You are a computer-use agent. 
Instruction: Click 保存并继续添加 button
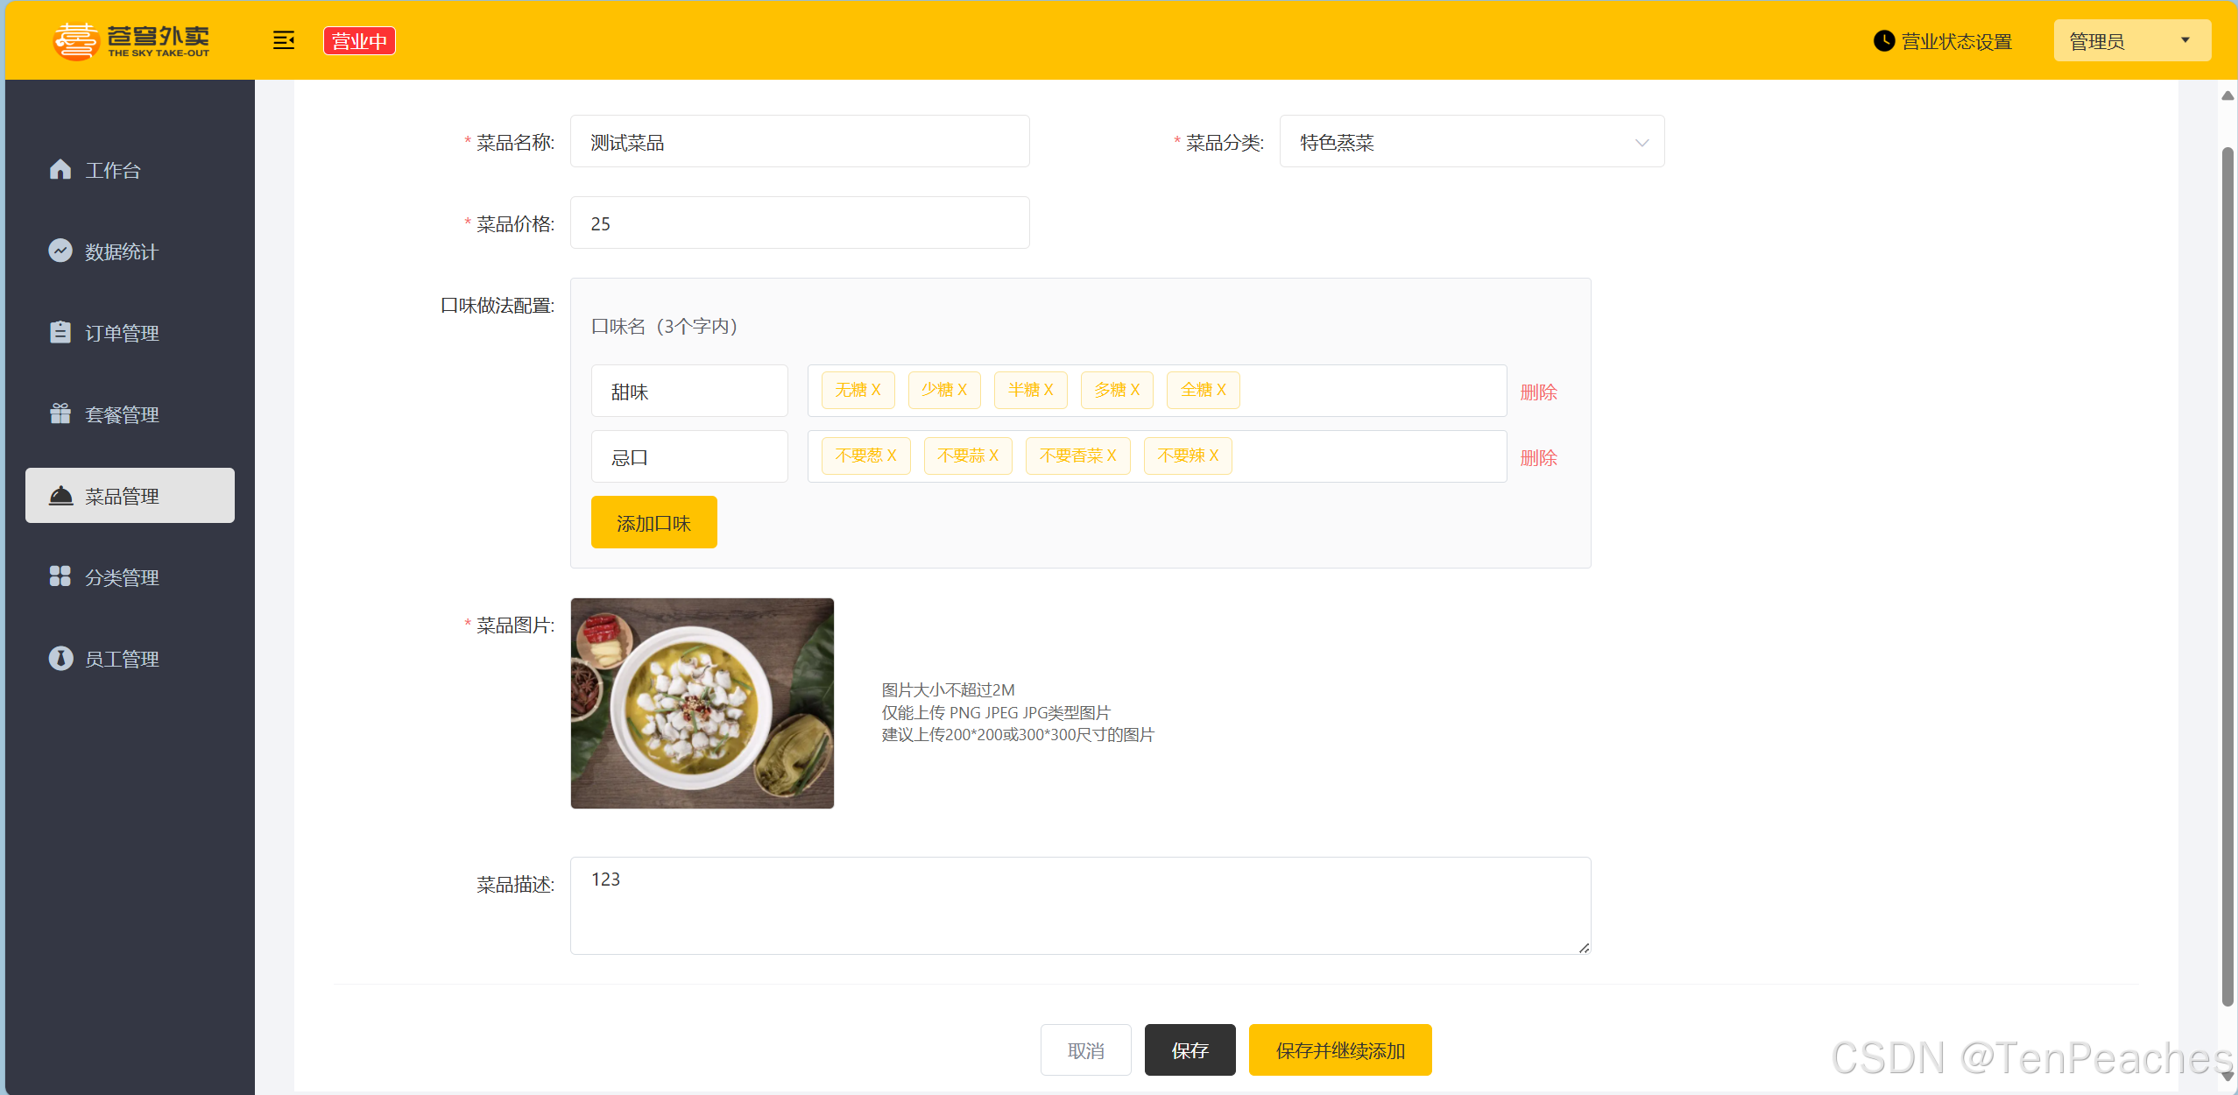(1340, 1049)
